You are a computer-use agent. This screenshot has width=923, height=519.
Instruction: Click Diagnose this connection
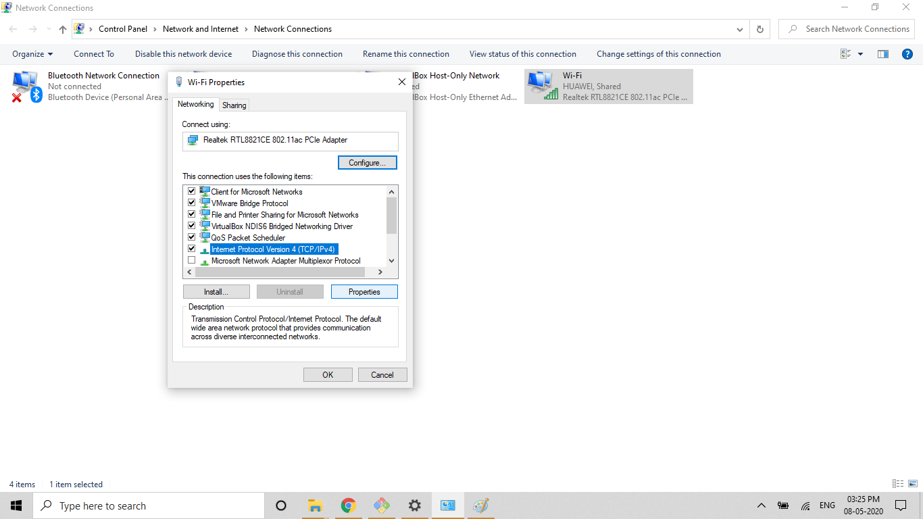(x=297, y=54)
